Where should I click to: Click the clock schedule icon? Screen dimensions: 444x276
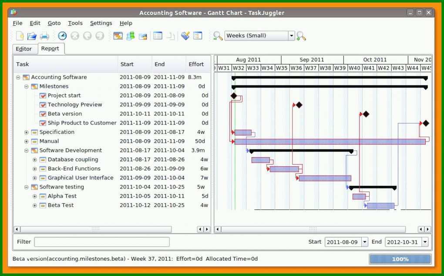62,36
